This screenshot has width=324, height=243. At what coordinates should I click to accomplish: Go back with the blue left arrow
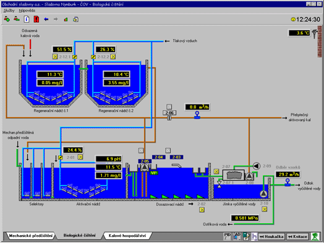coord(46,19)
